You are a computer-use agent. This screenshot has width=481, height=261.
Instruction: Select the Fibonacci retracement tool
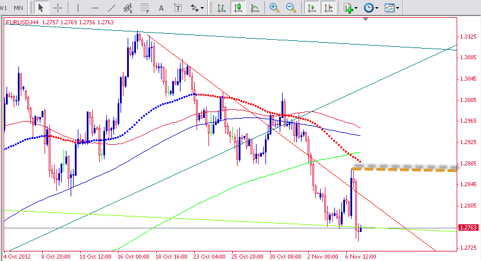[144, 8]
